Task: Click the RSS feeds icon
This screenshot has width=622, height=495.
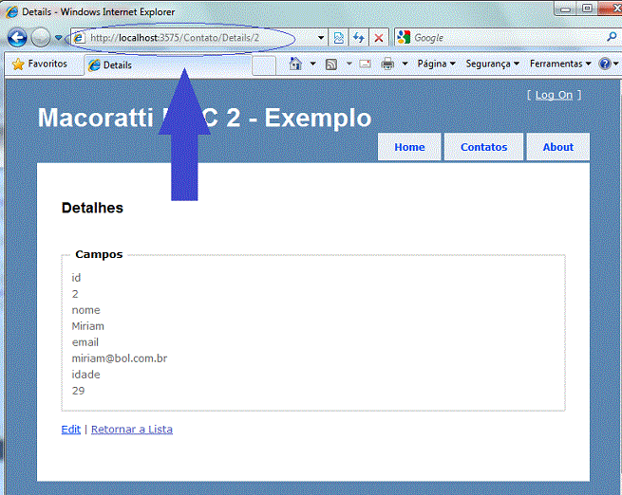Action: [x=331, y=64]
